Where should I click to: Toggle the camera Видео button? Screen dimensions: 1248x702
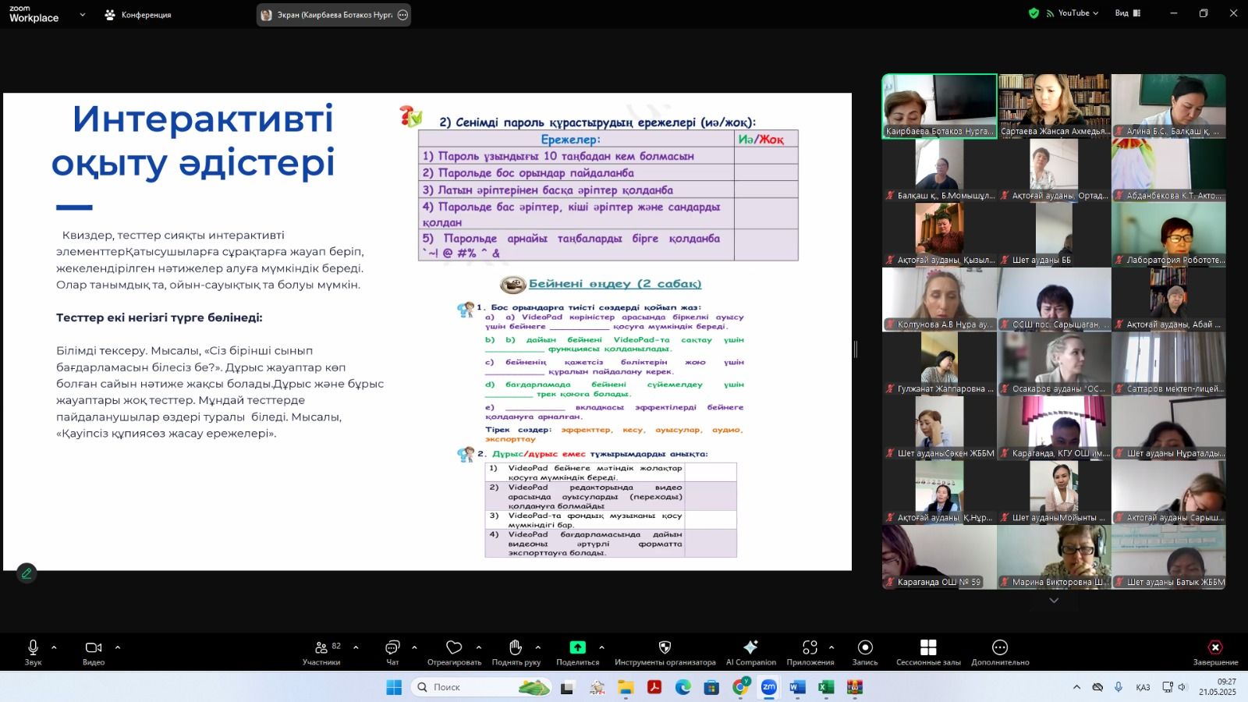point(94,648)
